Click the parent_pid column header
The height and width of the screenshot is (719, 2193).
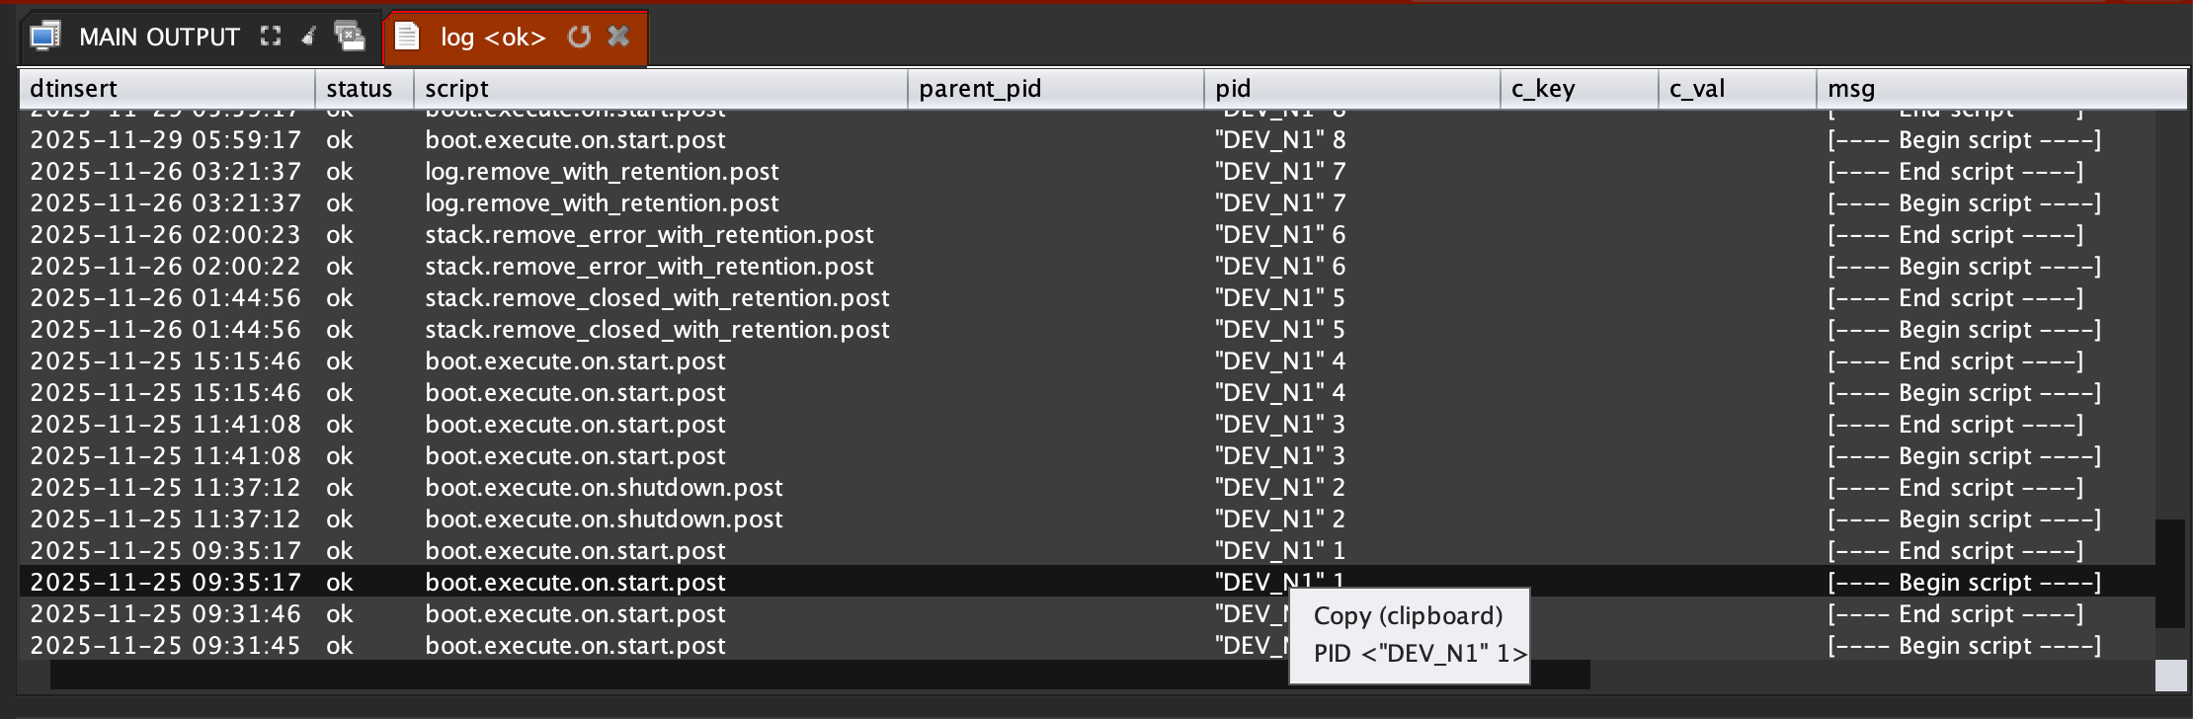tap(1055, 89)
